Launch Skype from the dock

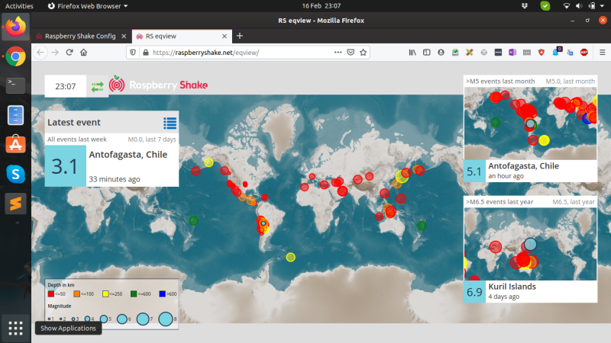tap(15, 174)
